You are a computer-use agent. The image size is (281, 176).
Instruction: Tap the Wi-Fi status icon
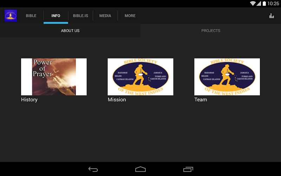pyautogui.click(x=253, y=4)
